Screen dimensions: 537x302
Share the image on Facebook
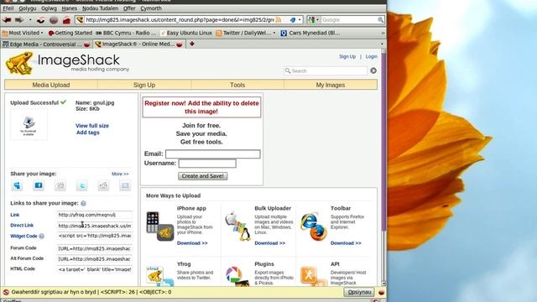[39, 185]
